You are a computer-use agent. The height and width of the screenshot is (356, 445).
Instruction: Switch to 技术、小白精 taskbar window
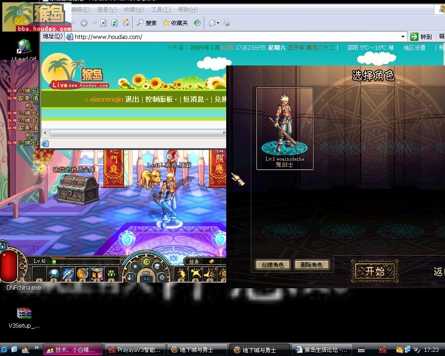click(x=72, y=350)
